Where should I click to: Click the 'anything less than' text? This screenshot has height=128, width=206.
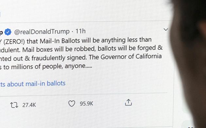click(x=126, y=40)
